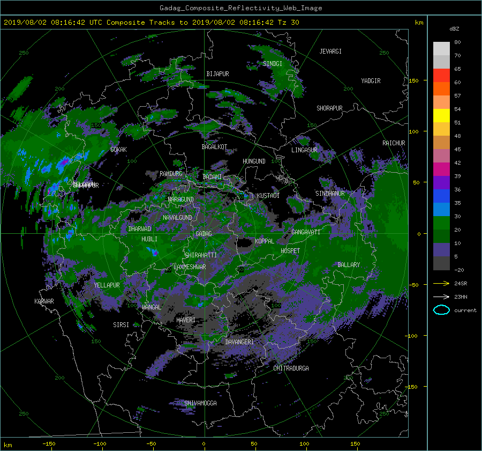Click the cyan current-position ellipse in legend

441,310
